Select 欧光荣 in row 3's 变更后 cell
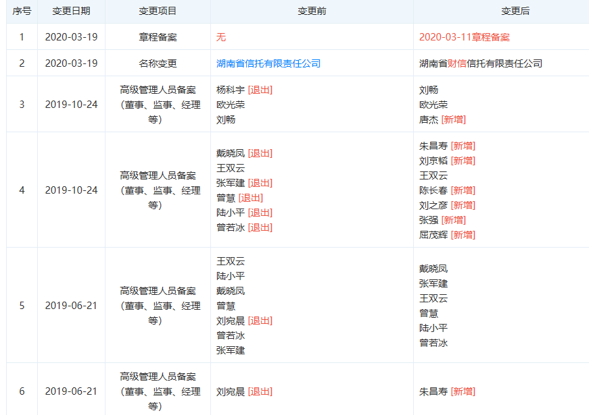 tap(433, 105)
